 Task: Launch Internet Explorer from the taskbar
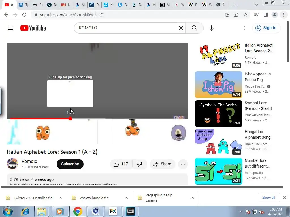click(x=25, y=211)
